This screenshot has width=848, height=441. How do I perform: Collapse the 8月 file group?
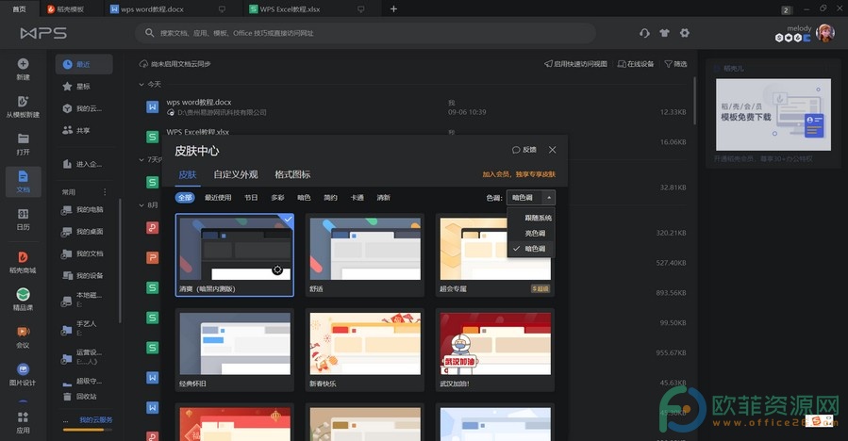pos(141,205)
